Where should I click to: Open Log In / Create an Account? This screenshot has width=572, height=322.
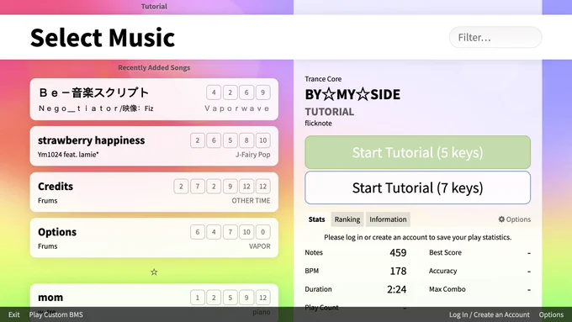pos(490,314)
